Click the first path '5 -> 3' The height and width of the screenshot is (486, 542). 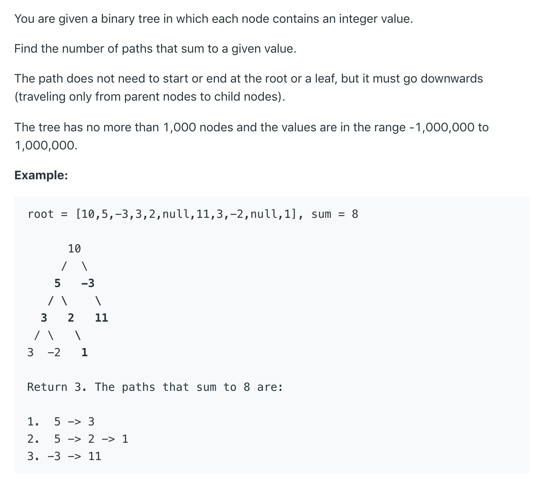click(74, 422)
